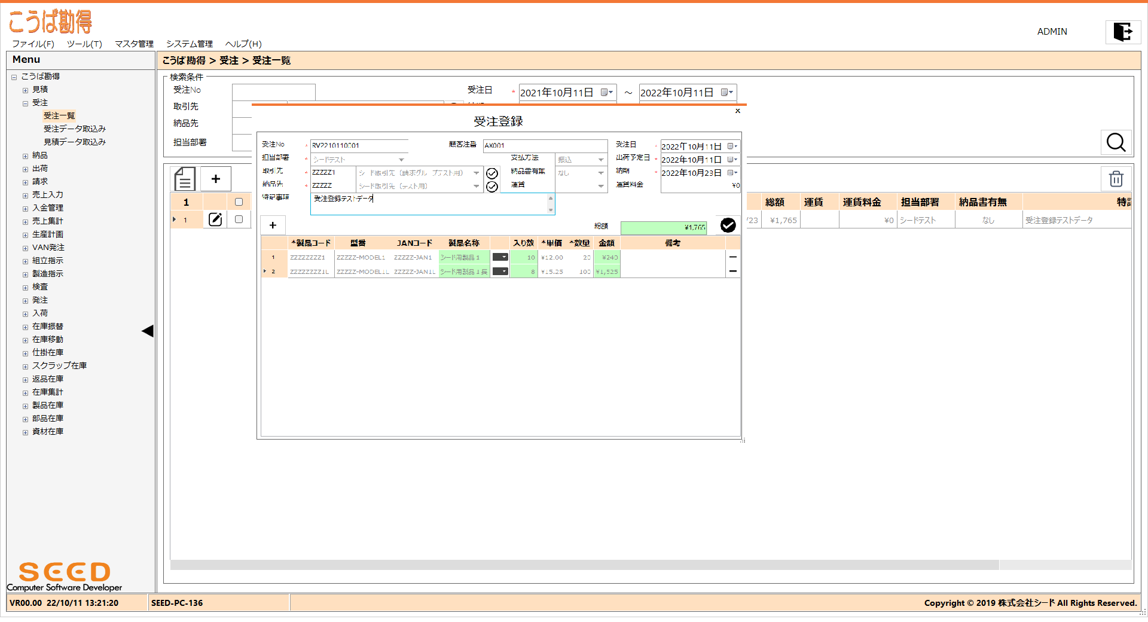This screenshot has width=1148, height=622.
Task: Open the 納品先 name dropdown
Action: pos(476,186)
